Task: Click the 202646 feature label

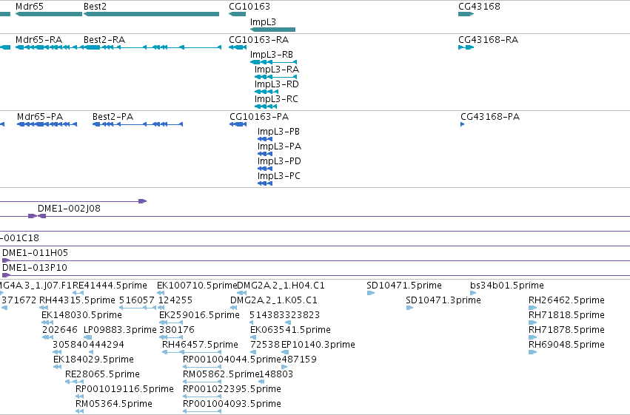Action: coord(60,330)
